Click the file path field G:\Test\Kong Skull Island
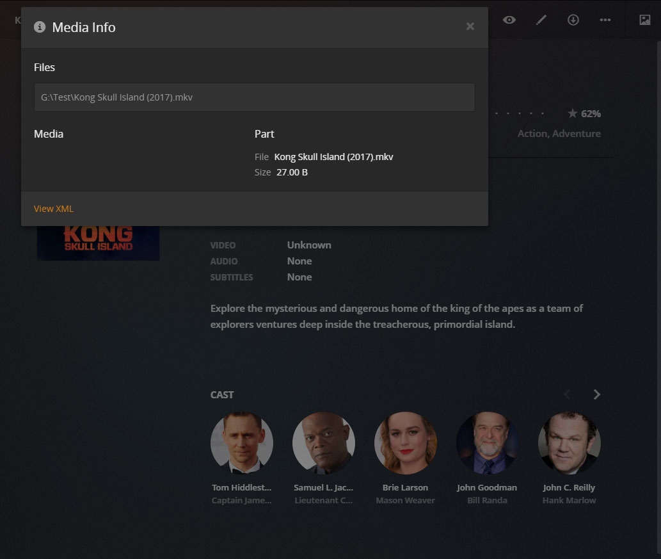Image resolution: width=661 pixels, height=559 pixels. (x=254, y=97)
